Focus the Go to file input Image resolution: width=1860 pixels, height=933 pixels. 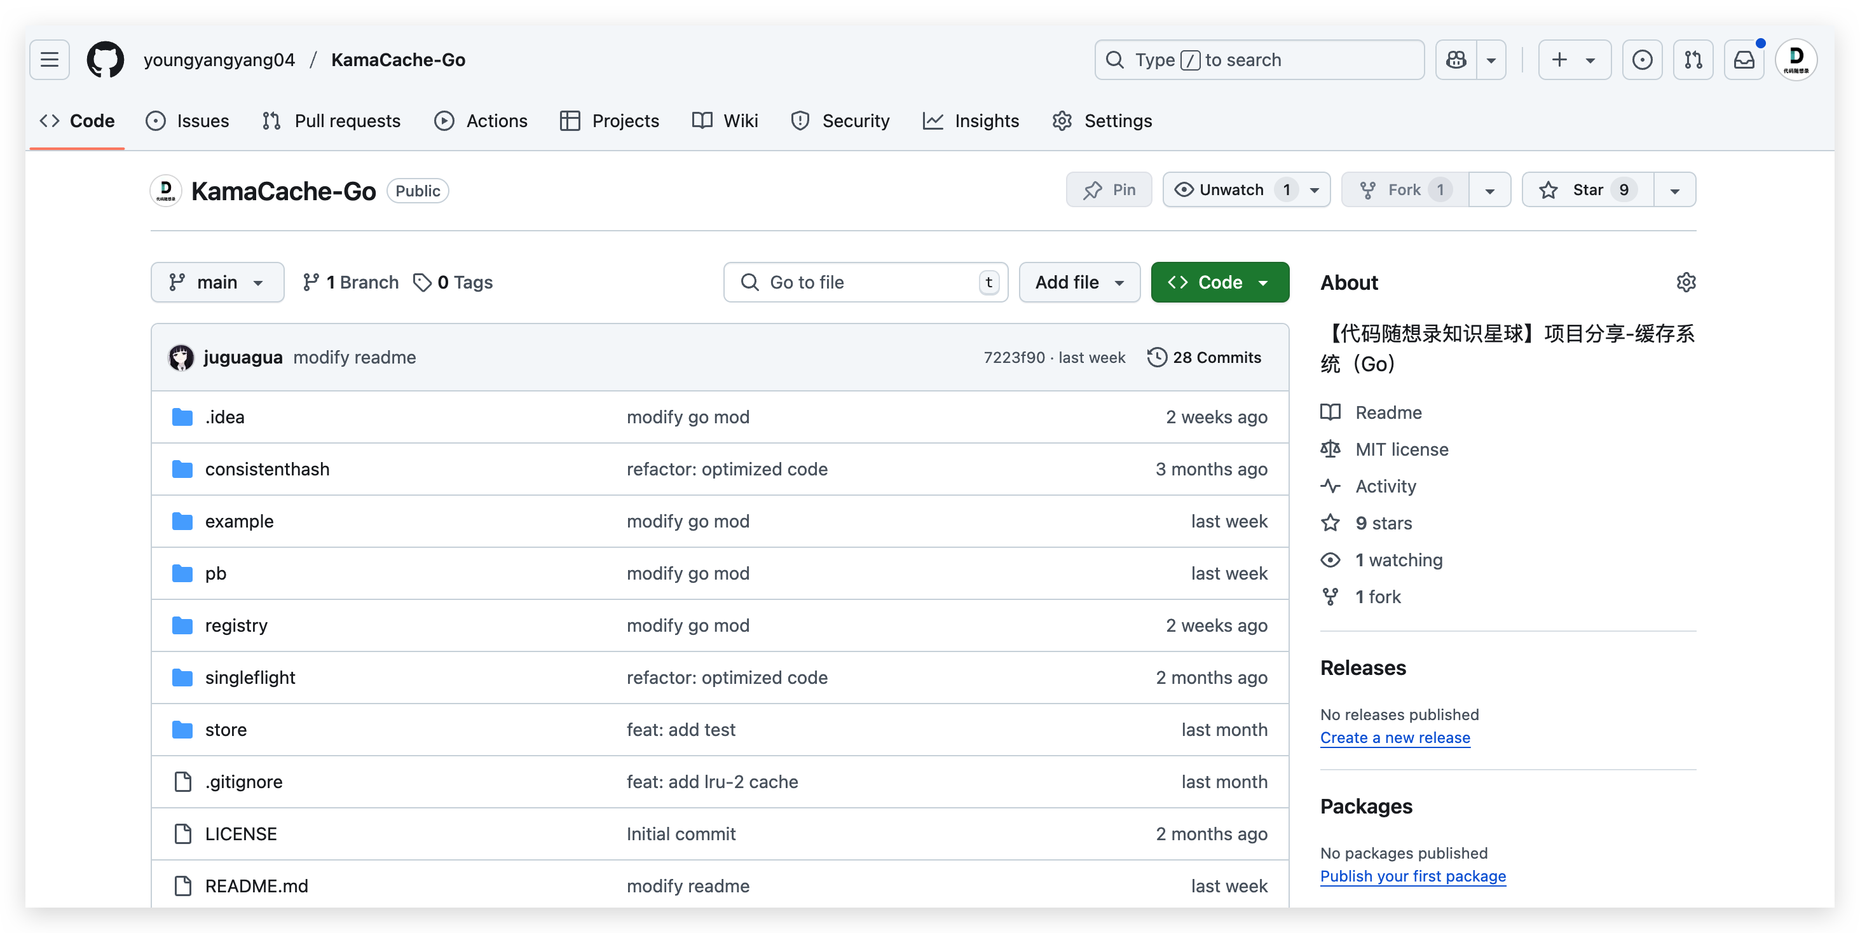click(865, 282)
